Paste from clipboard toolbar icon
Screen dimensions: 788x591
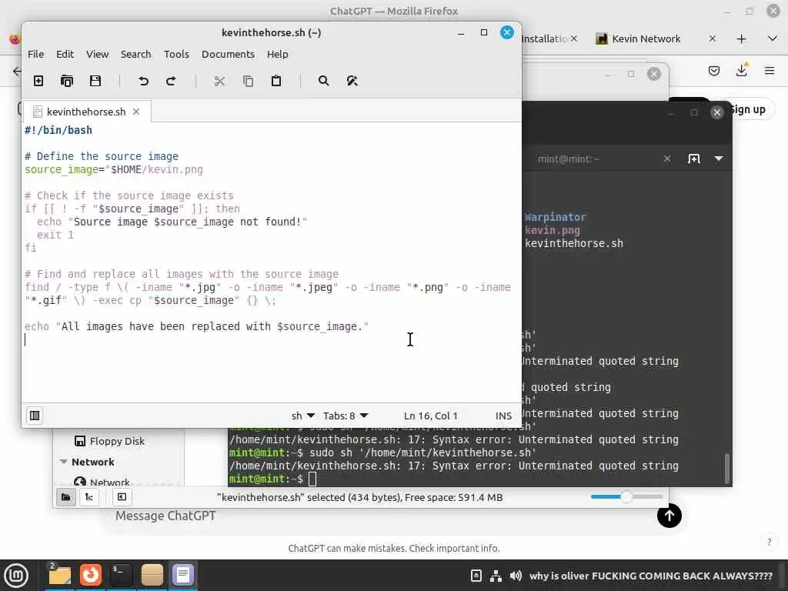276,81
